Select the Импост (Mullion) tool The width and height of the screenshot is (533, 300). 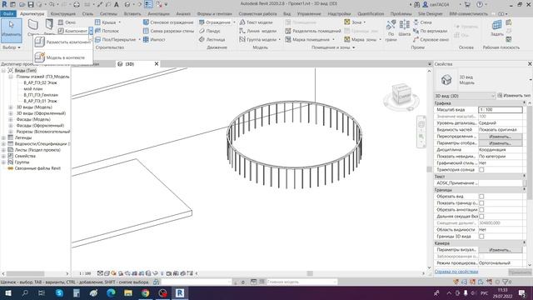point(154,39)
